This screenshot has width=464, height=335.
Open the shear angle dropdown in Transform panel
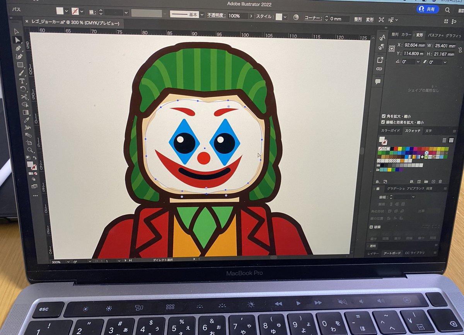445,62
